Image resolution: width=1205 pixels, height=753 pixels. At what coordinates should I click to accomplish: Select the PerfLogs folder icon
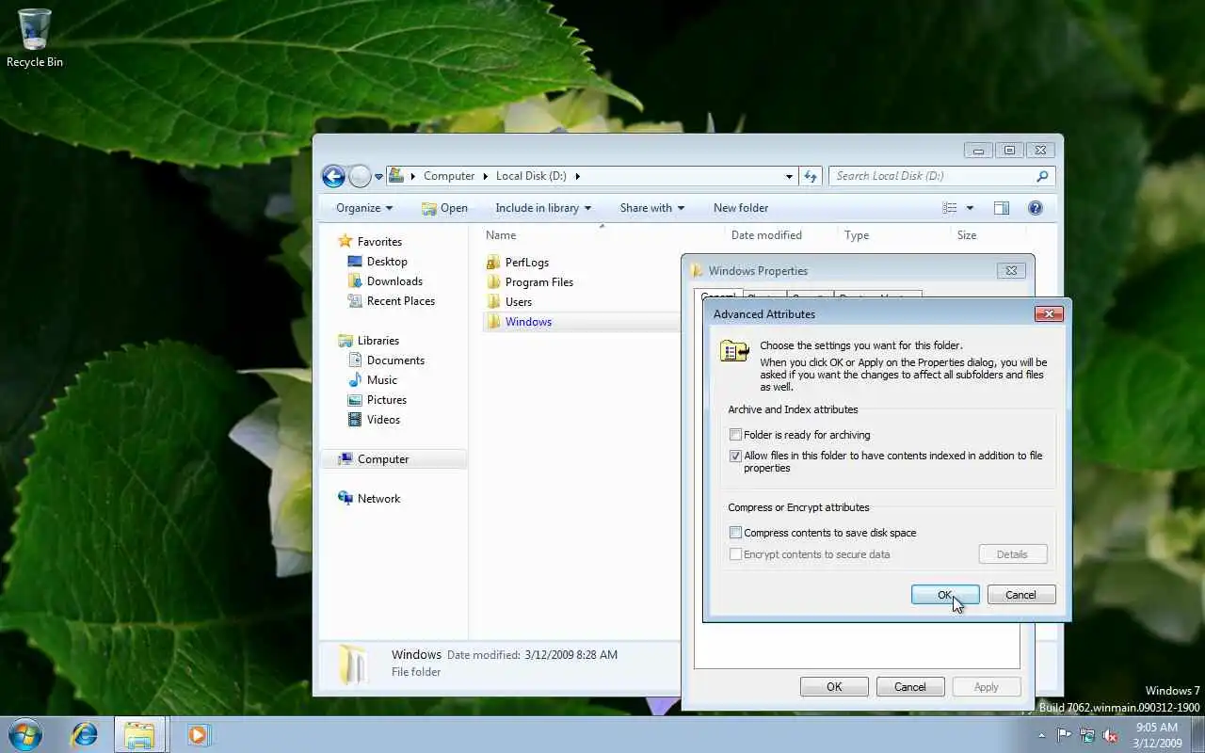[x=493, y=263]
